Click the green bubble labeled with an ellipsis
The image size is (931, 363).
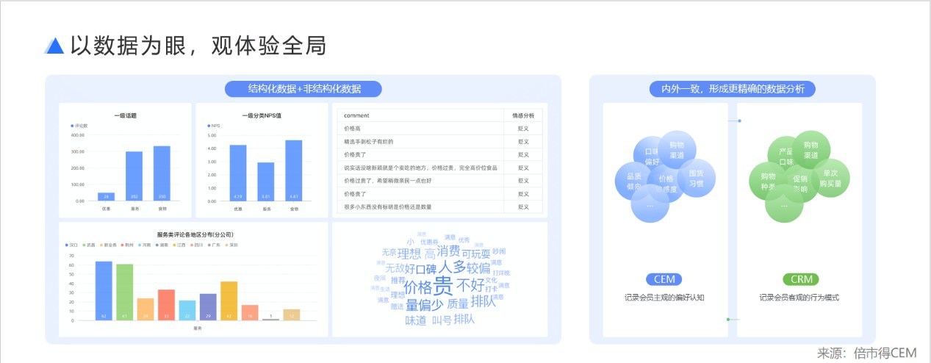click(x=784, y=205)
